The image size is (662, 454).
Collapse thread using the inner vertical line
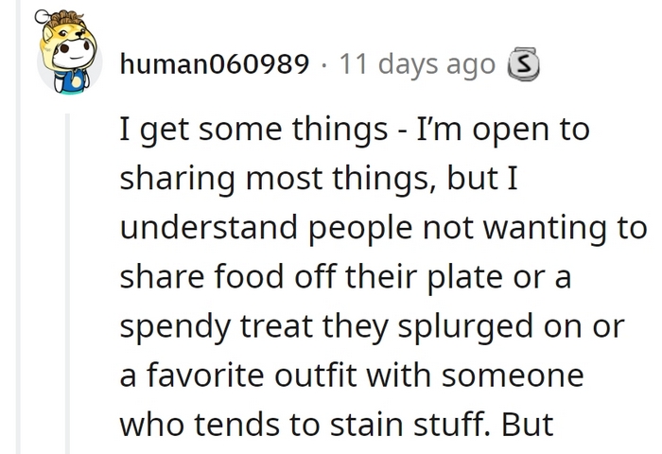coord(67,284)
